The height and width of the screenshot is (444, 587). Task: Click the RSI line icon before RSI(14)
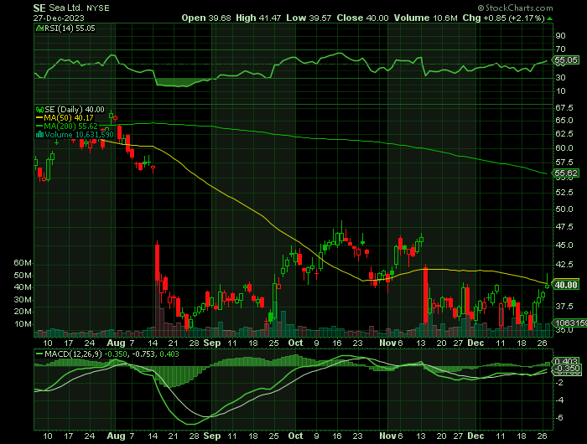[x=39, y=28]
